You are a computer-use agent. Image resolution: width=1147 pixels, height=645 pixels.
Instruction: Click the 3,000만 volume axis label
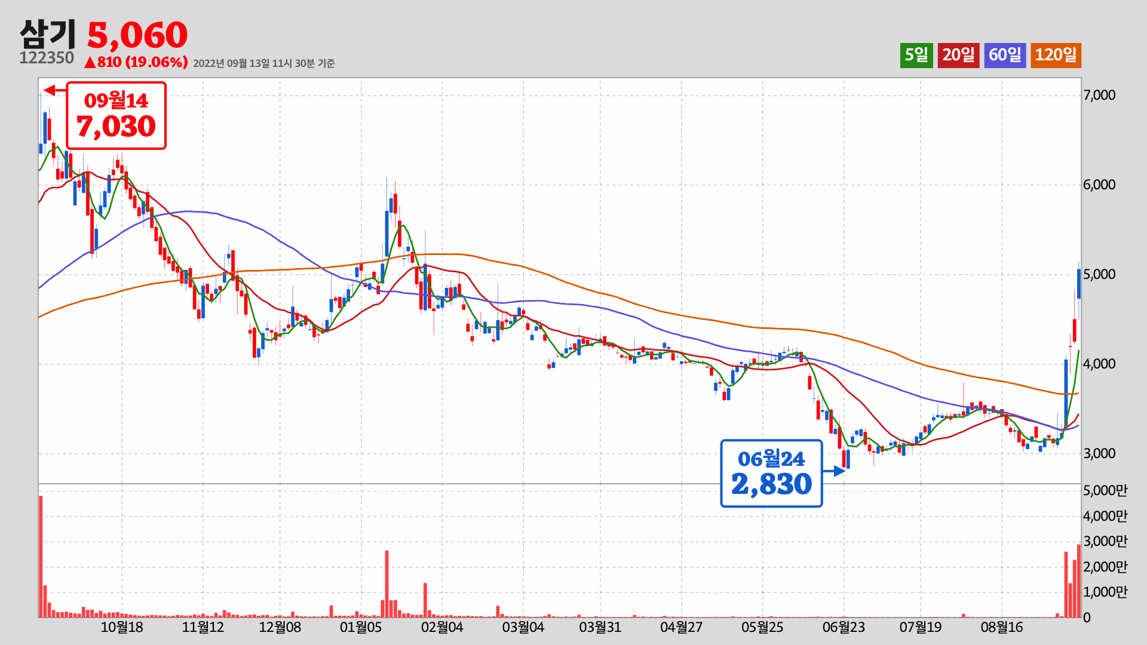click(1105, 541)
